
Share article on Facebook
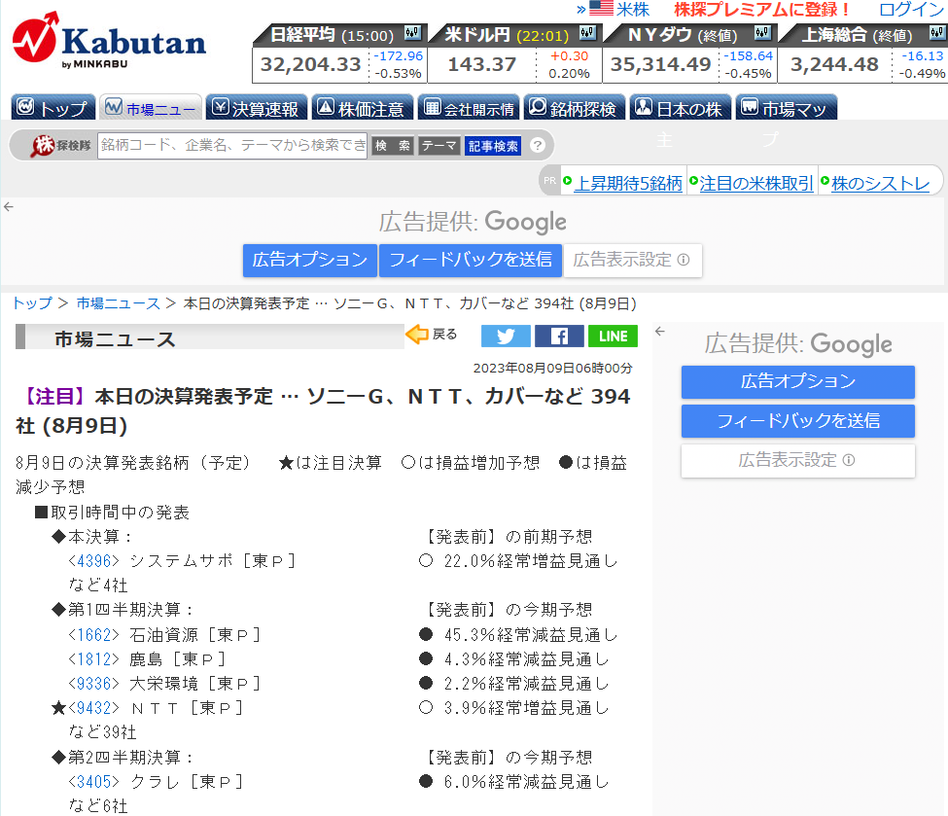(x=559, y=336)
